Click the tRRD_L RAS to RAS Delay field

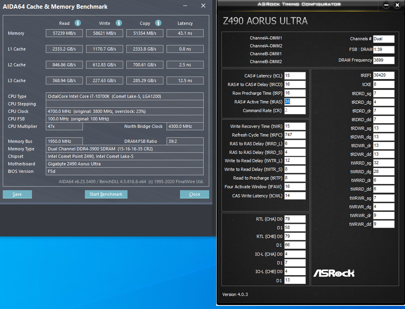295,144
